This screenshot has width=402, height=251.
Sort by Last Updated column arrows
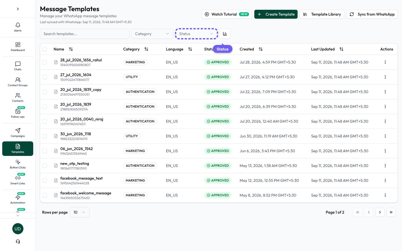(341, 49)
